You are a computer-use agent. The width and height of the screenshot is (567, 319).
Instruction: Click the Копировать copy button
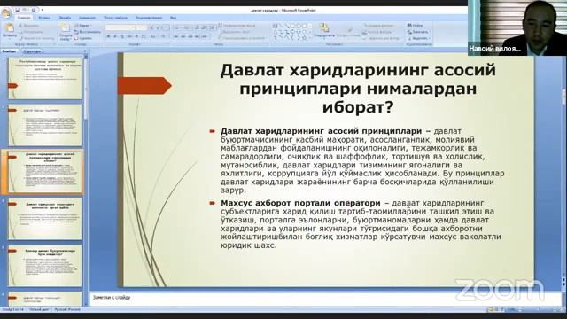click(30, 32)
